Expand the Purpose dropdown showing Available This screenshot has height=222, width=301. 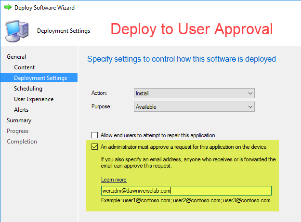pos(194,106)
